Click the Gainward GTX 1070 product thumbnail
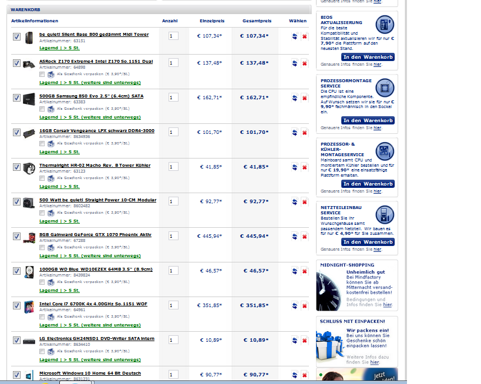481x384 pixels. click(29, 238)
